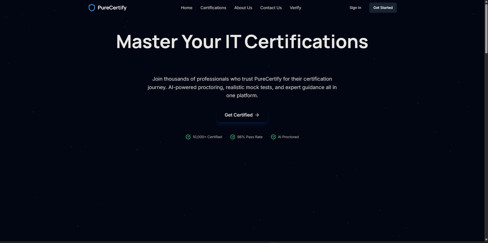
Task: Click the arrow icon in Get Certified
Action: pyautogui.click(x=257, y=115)
